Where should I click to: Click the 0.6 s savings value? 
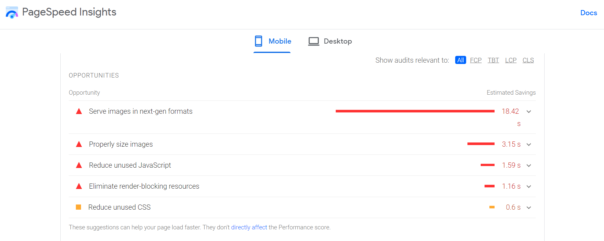click(513, 207)
